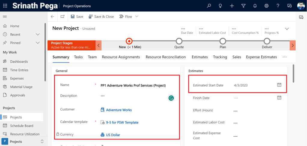Open the Settings gear icon
The width and height of the screenshot is (307, 146).
[x=266, y=6]
